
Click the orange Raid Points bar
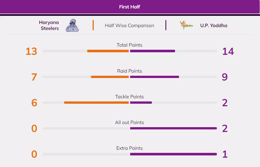110,77
